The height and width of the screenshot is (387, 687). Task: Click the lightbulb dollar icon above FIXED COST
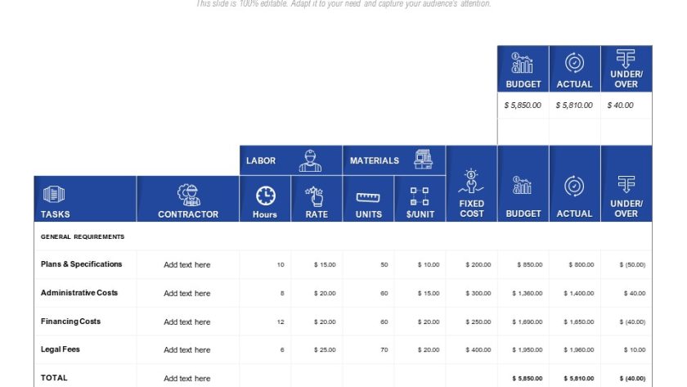coord(471,181)
